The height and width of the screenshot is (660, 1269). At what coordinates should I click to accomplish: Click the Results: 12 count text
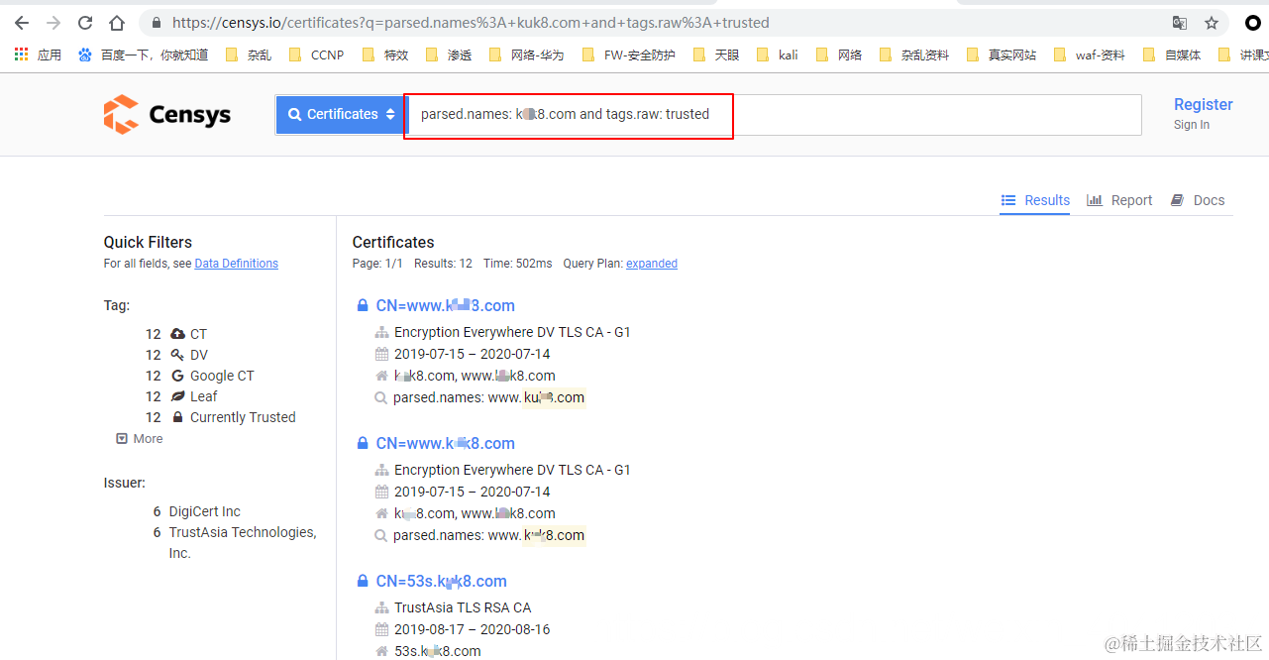pos(443,264)
